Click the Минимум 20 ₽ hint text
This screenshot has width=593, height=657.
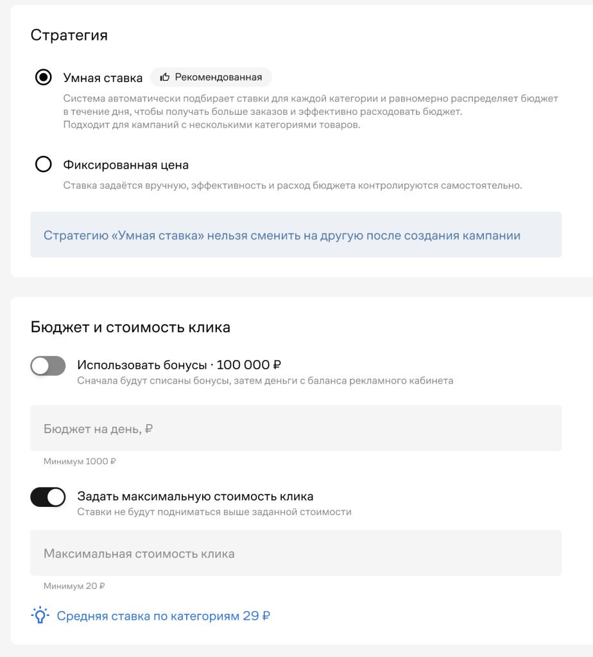[74, 586]
